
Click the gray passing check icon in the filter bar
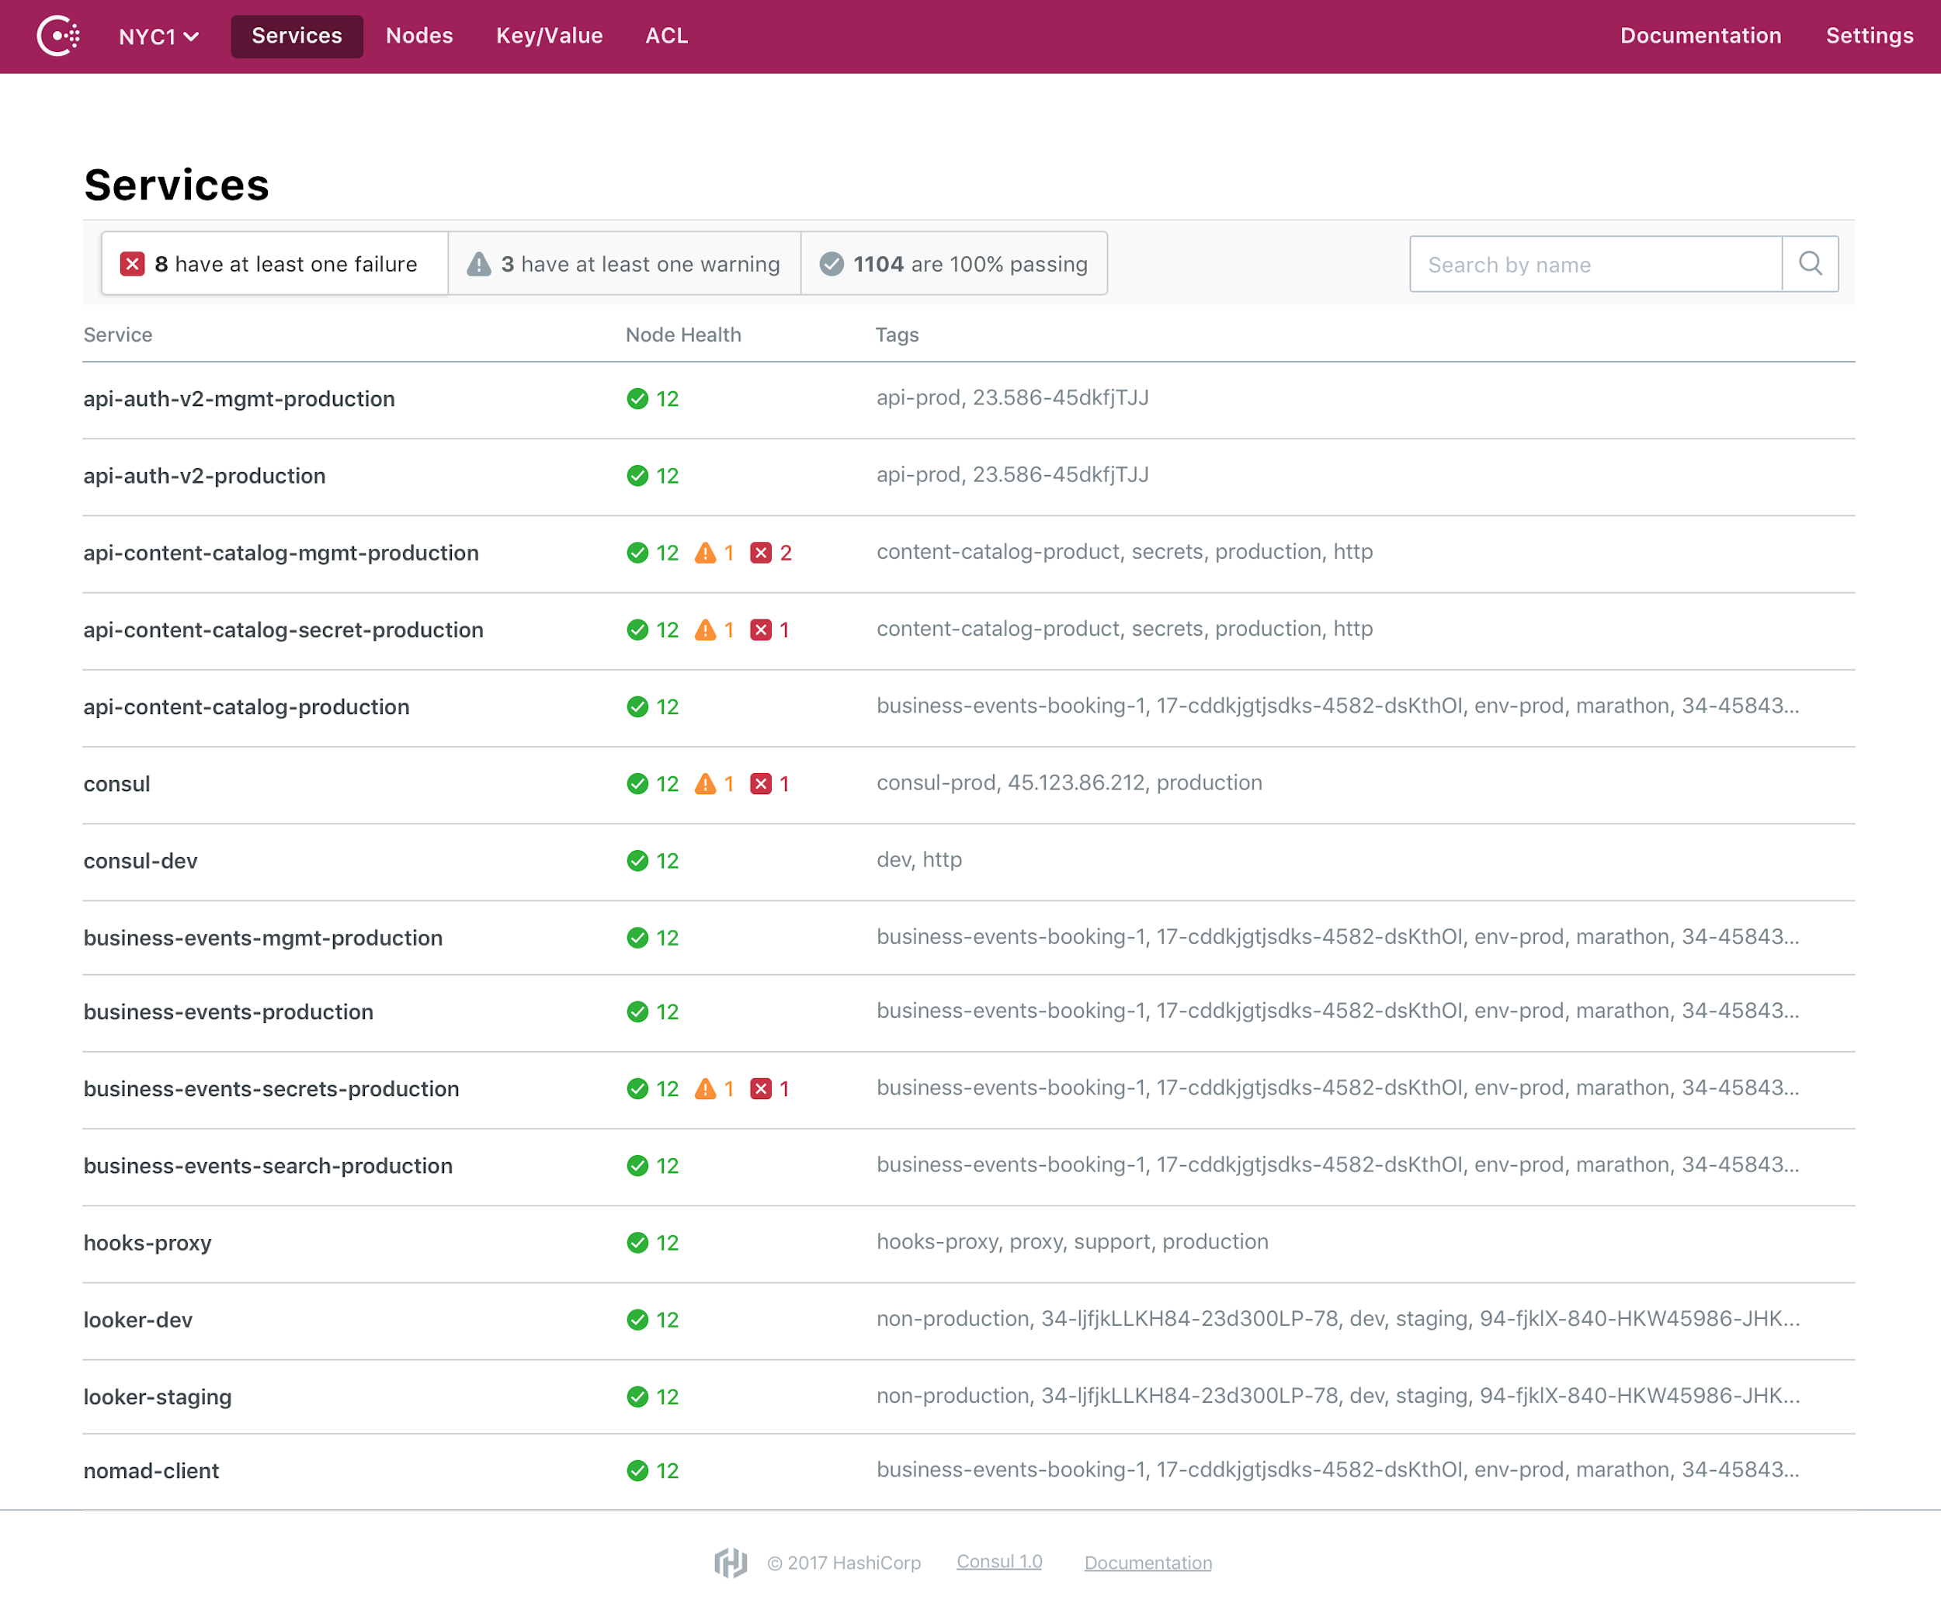[831, 263]
